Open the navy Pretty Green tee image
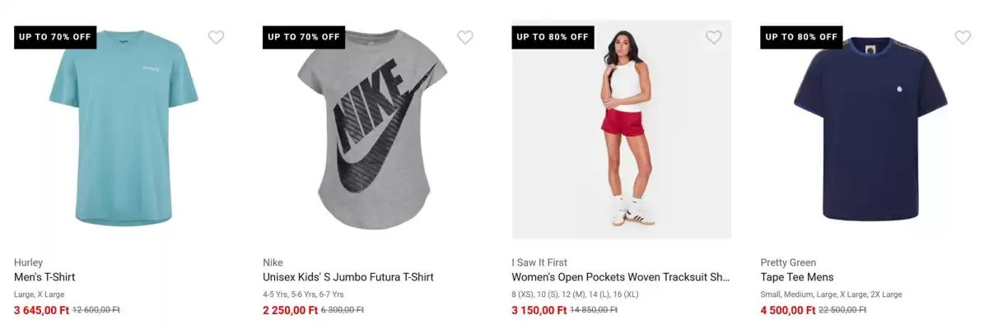Image resolution: width=989 pixels, height=329 pixels. (870, 129)
